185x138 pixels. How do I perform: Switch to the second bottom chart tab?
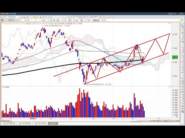[25, 123]
